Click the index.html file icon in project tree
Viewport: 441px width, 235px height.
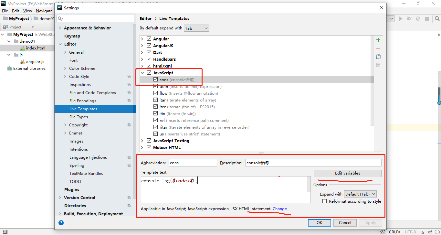click(23, 48)
